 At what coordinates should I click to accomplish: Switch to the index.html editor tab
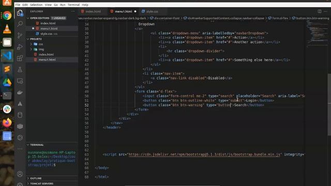point(93,11)
